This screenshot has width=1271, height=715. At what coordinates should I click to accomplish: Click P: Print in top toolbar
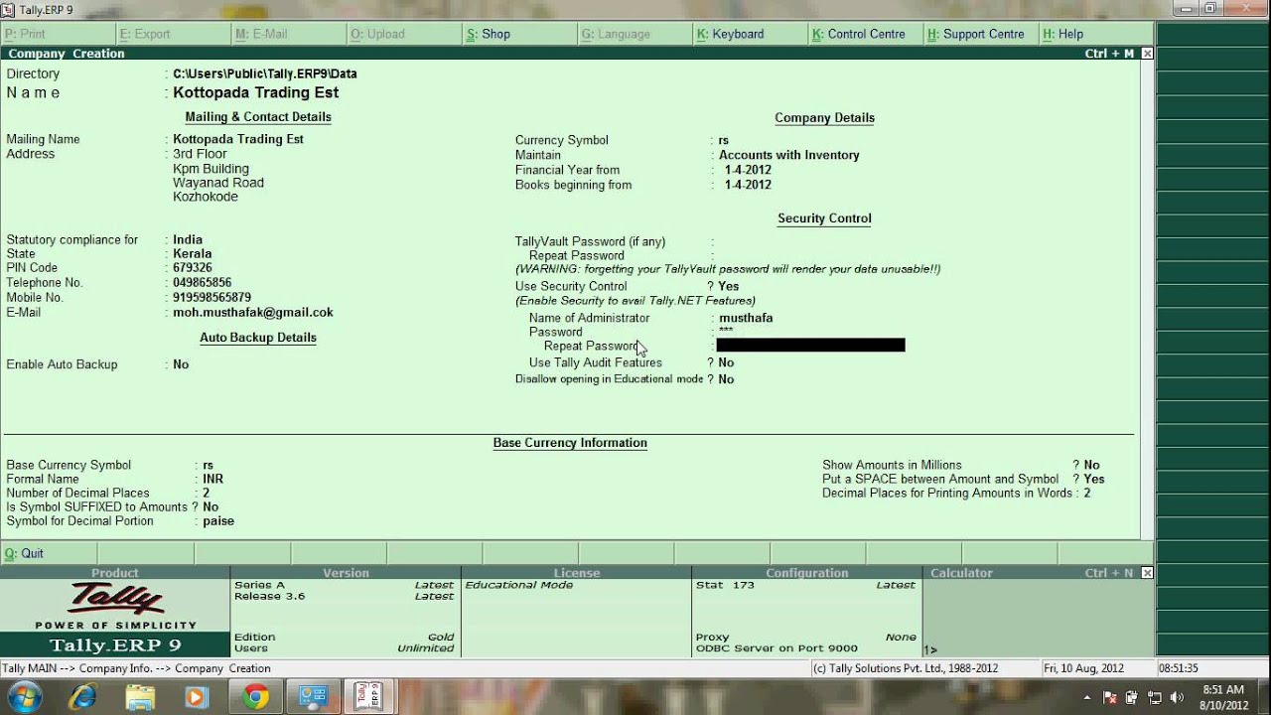[x=58, y=34]
